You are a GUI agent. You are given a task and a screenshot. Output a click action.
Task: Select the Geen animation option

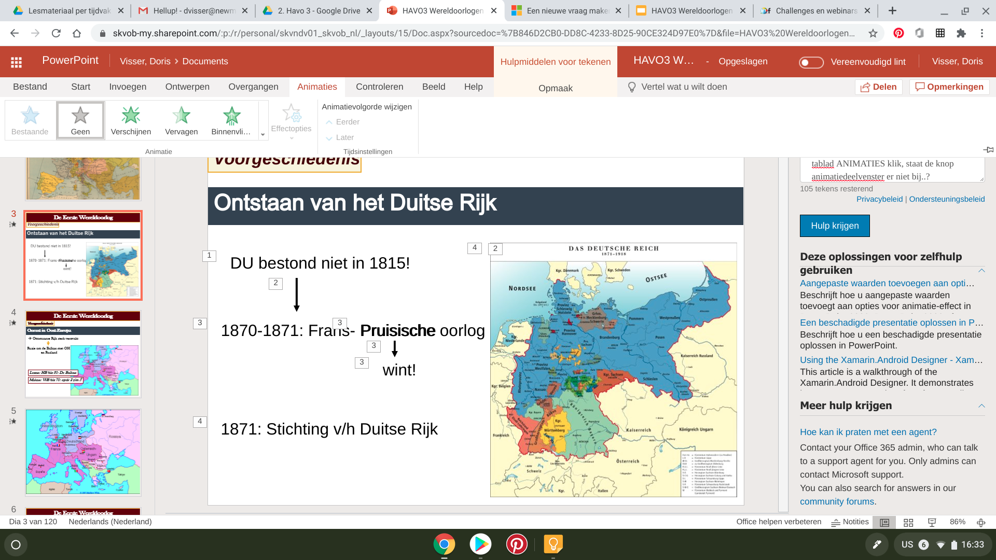pyautogui.click(x=80, y=121)
